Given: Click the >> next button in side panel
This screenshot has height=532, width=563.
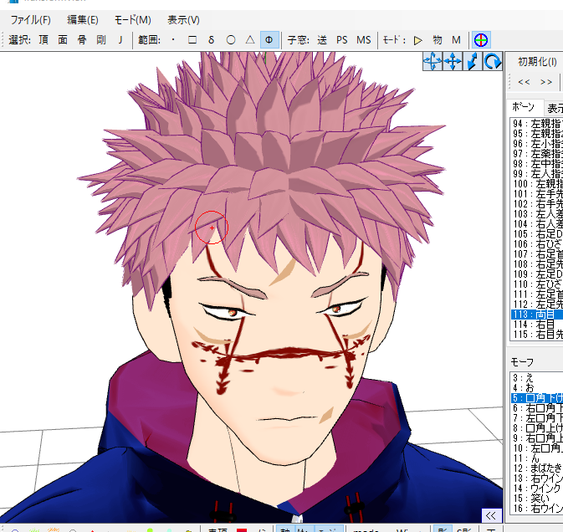Looking at the screenshot, I should pyautogui.click(x=546, y=82).
